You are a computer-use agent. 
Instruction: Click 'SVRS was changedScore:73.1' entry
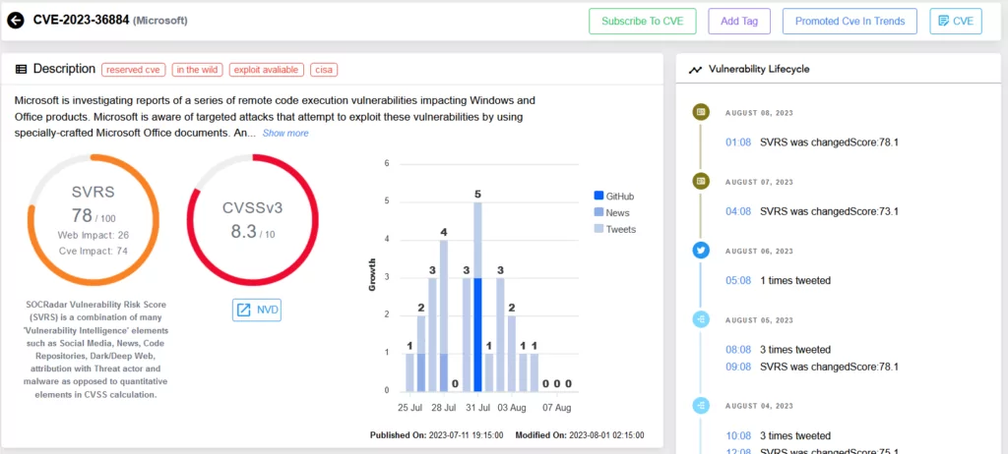[x=829, y=211]
